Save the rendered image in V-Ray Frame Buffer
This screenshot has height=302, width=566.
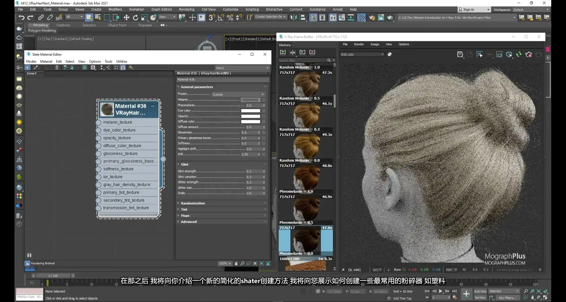point(460,54)
